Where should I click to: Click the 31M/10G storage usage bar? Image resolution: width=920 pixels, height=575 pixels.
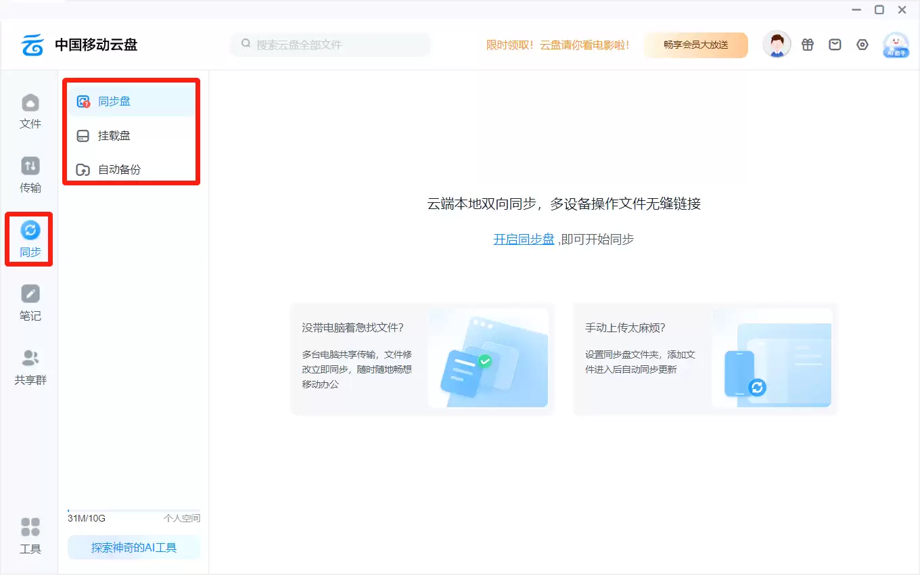click(x=134, y=511)
